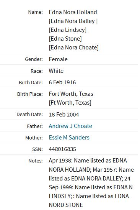The image size is (140, 210).
Task: Click the Notes text starting Apr 1938
Action: [91, 183]
